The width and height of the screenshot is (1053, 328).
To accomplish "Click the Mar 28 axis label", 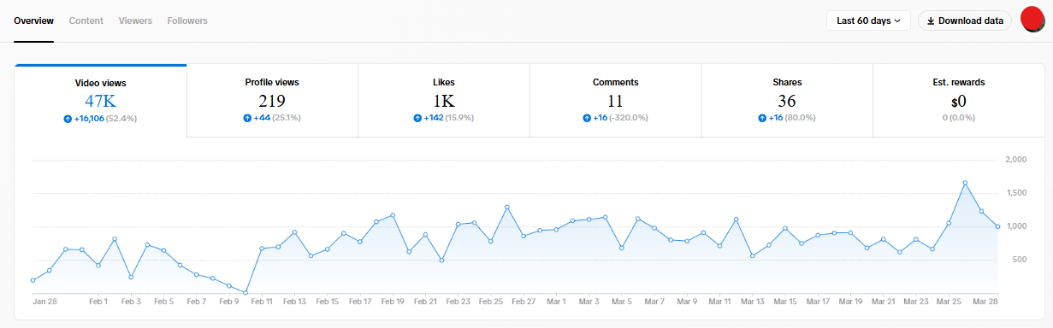I will click(x=985, y=302).
